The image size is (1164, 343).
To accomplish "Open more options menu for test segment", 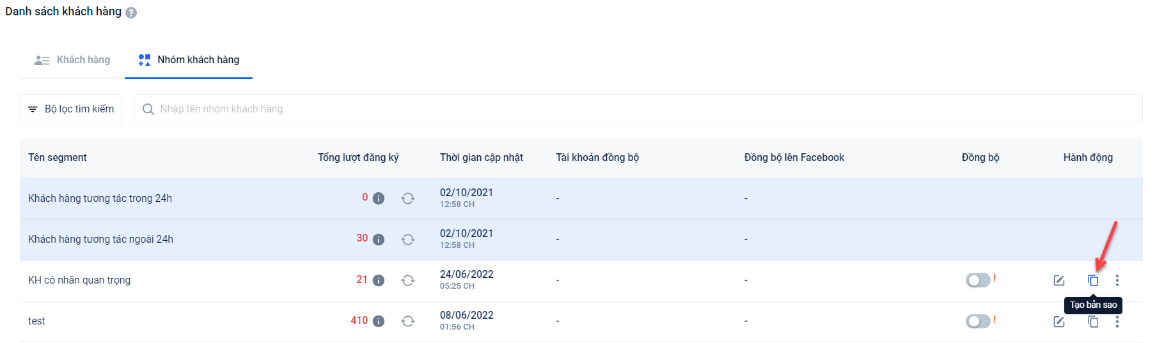I will [x=1117, y=321].
